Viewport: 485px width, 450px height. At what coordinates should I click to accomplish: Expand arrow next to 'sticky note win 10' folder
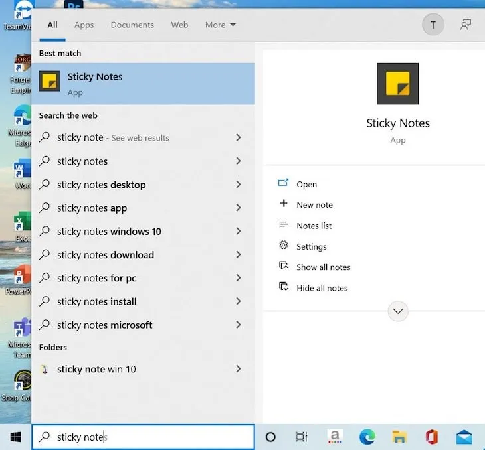click(x=238, y=369)
